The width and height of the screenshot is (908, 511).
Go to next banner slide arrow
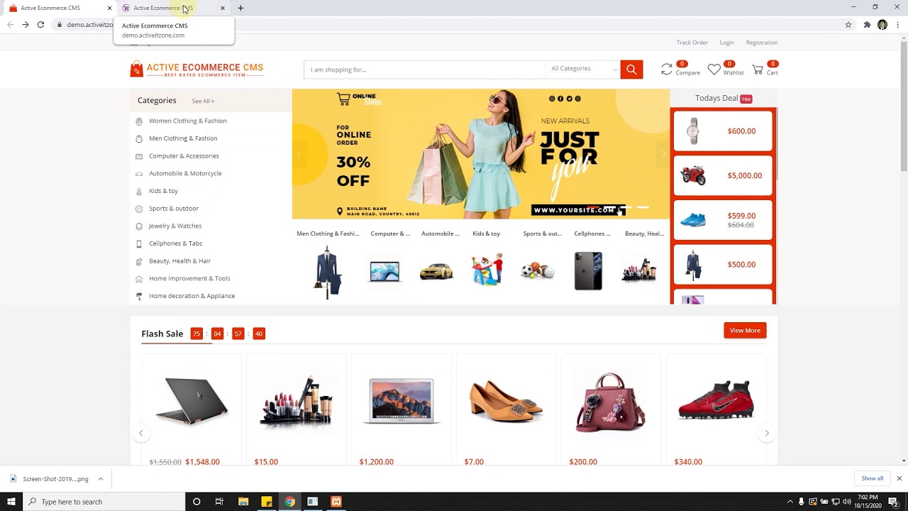(x=663, y=154)
